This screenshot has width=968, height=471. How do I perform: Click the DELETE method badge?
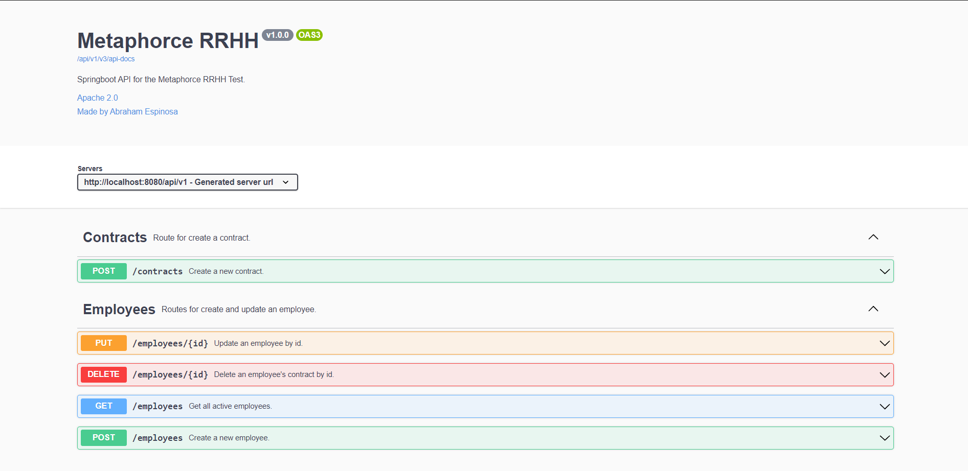(x=104, y=374)
